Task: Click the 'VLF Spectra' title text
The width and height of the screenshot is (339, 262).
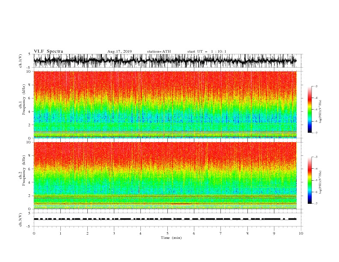Action: pyautogui.click(x=48, y=51)
